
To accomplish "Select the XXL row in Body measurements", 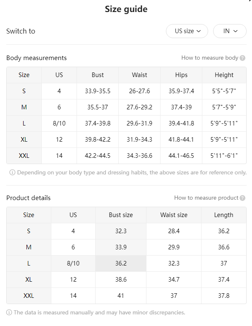I will tap(126, 156).
